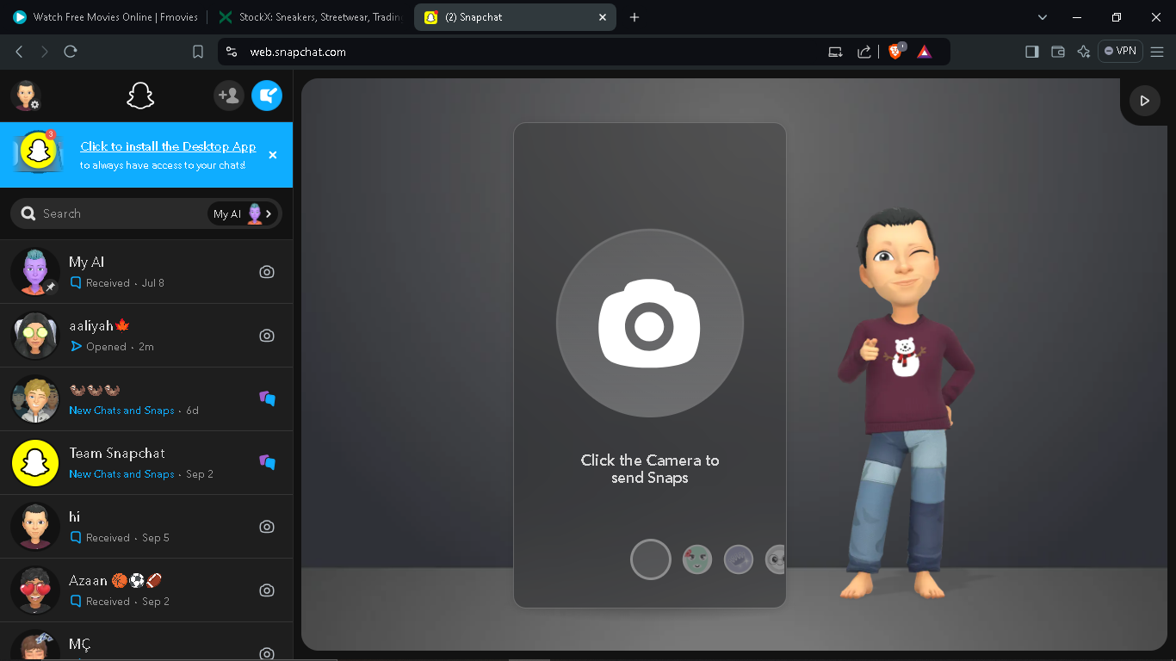The image size is (1176, 661).
Task: Open the tab search dropdown arrow
Action: pos(1043,17)
